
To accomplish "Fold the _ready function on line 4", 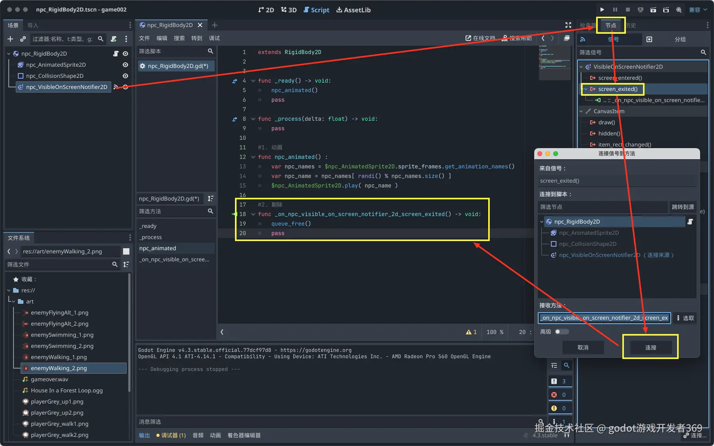I will click(253, 81).
